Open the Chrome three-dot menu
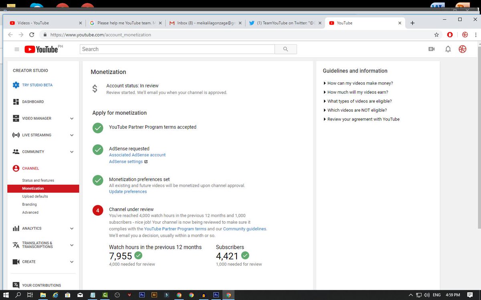This screenshot has width=481, height=300. [x=476, y=35]
